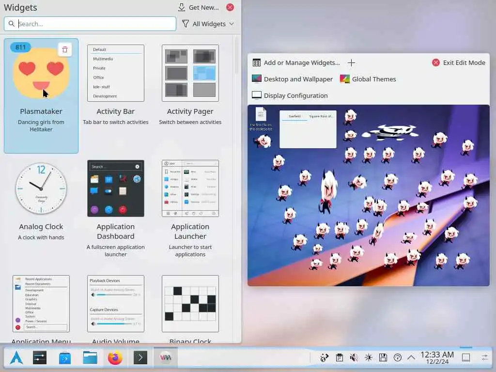
Task: Choose the Analog Clock widget
Action: 41,188
